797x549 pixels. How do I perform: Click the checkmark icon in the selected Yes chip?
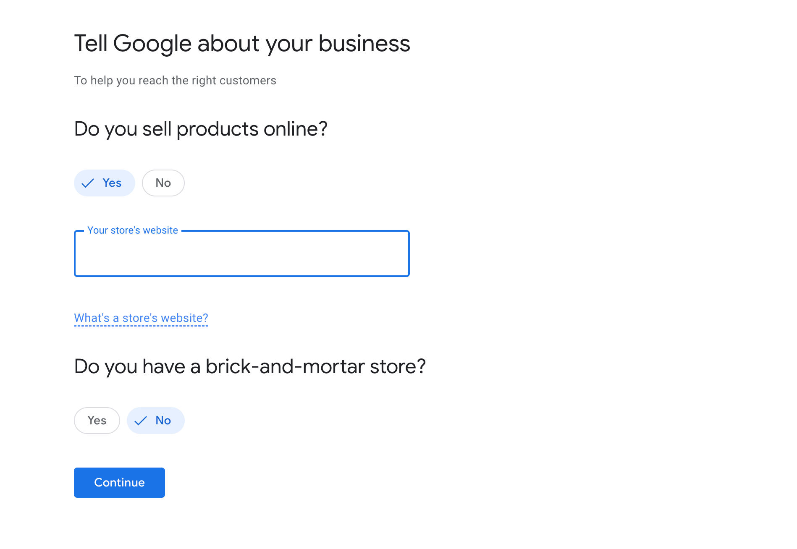click(88, 183)
